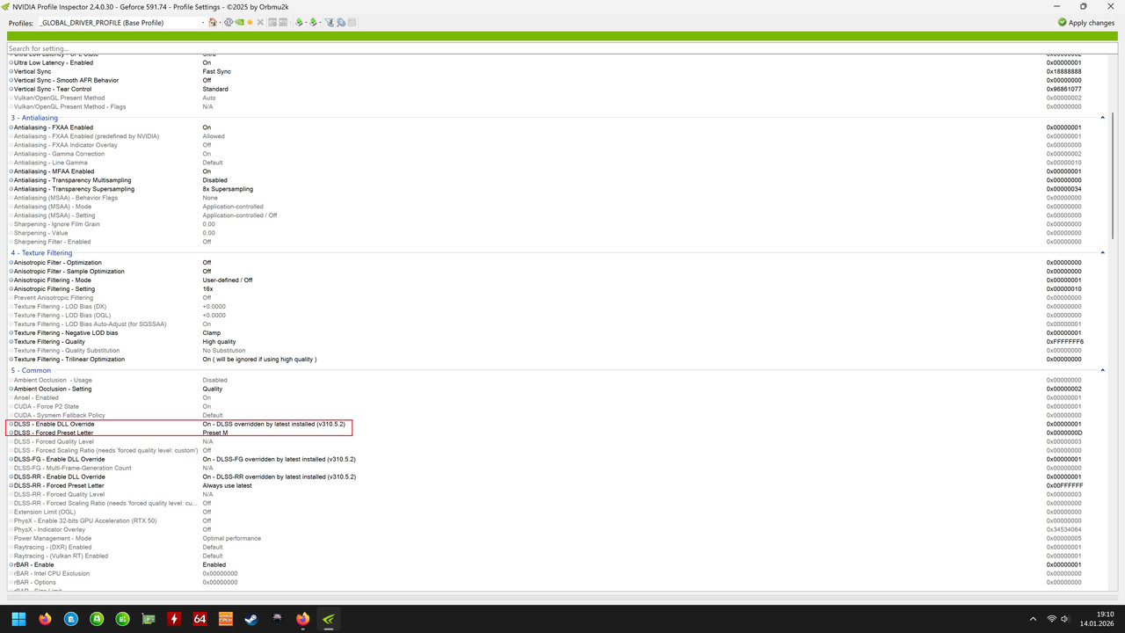This screenshot has height=633, width=1125.
Task: Click gear icon beside rBAR - Enable
Action: (11, 564)
